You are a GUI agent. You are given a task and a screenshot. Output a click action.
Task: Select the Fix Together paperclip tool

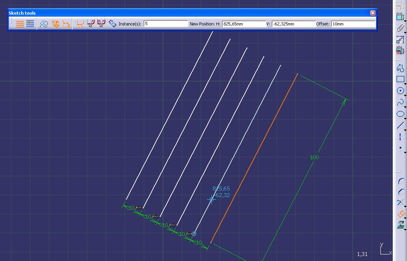pos(400,28)
